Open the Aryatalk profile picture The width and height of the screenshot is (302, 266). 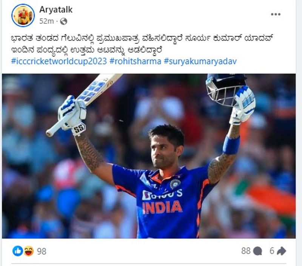23,15
